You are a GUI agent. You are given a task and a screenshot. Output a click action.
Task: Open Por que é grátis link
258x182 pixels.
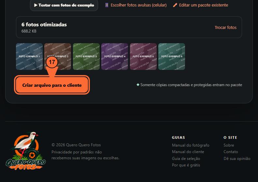tap(186, 165)
